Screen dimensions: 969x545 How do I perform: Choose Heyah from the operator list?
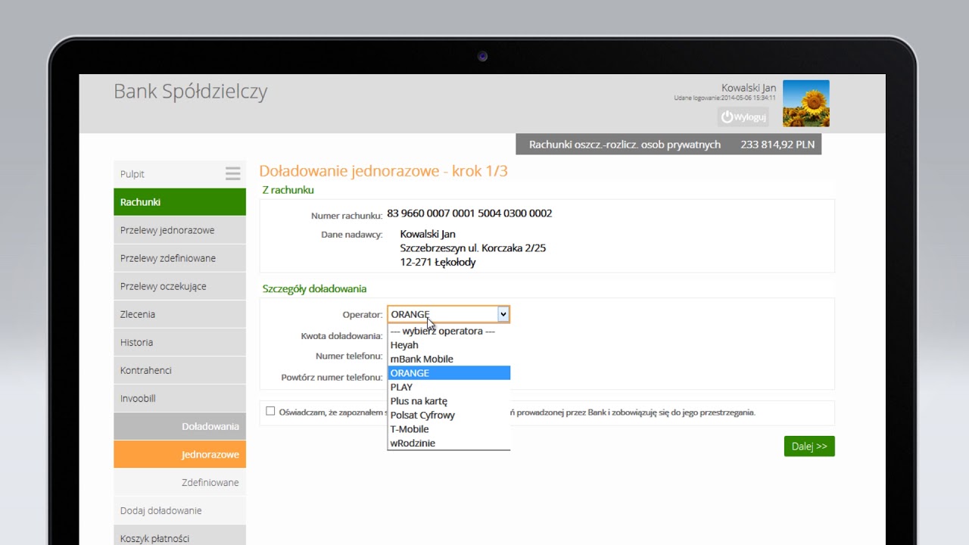tap(449, 345)
